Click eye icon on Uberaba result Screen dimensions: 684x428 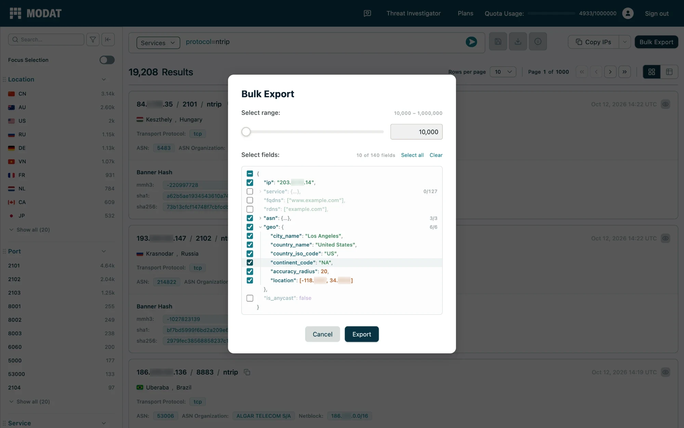[x=665, y=372]
